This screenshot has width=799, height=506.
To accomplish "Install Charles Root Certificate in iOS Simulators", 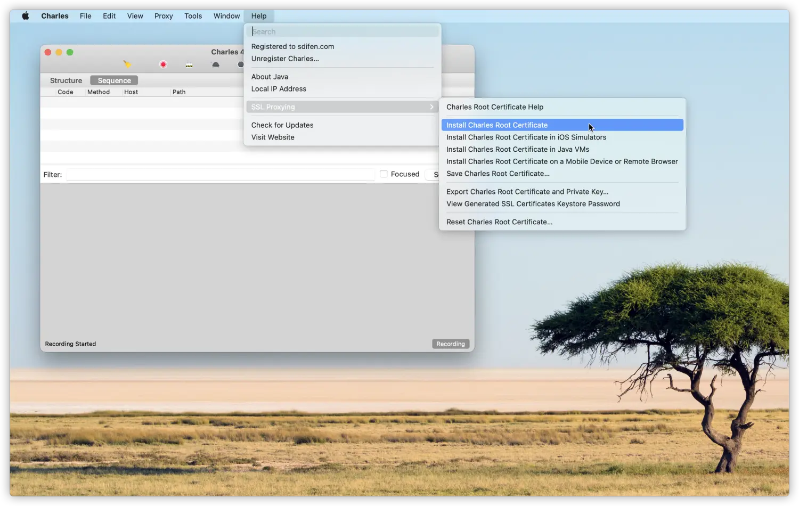I will [562, 137].
